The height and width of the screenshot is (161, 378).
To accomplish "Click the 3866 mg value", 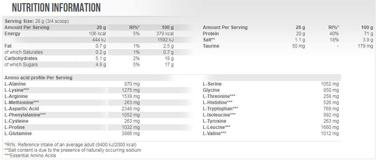I will [131, 134].
